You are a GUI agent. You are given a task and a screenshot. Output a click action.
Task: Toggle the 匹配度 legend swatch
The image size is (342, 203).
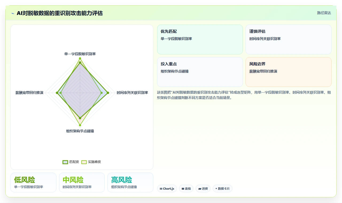65,162
